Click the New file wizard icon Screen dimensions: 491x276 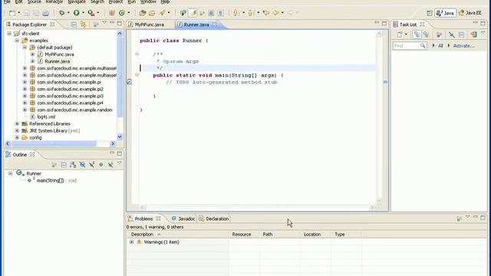[12, 13]
